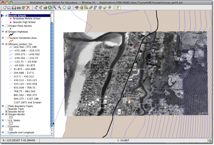Viewport: 214px width, 145px height.
Task: Click the red X Remove Layer icon
Action: 28,7
